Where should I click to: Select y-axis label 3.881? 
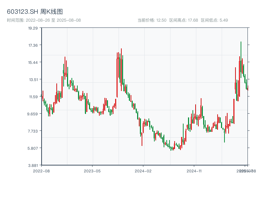[33, 165]
